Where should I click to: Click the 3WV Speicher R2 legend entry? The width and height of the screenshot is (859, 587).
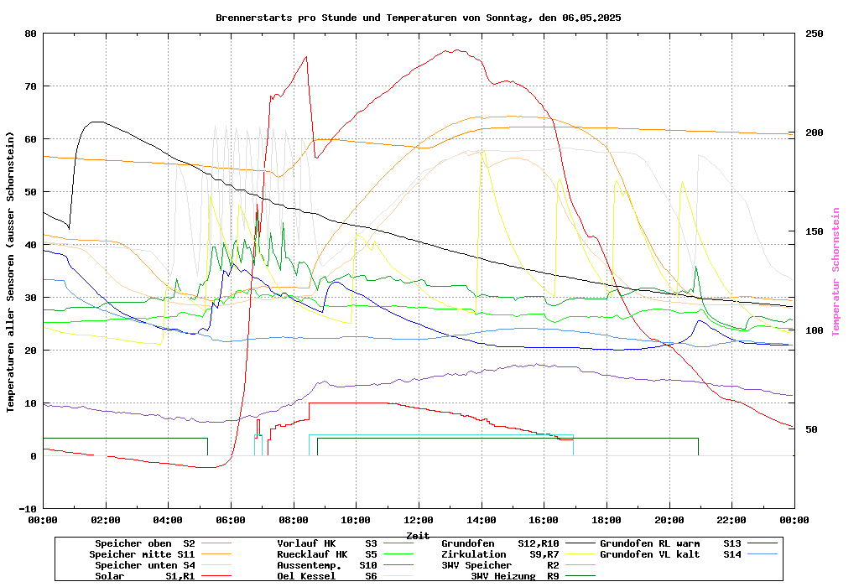point(500,565)
